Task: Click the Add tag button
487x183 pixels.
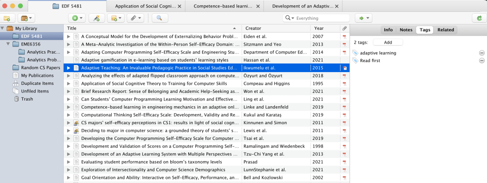Action: [x=388, y=42]
